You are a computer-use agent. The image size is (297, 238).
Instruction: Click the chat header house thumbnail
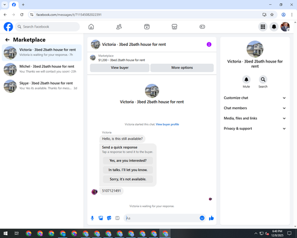pos(96,45)
